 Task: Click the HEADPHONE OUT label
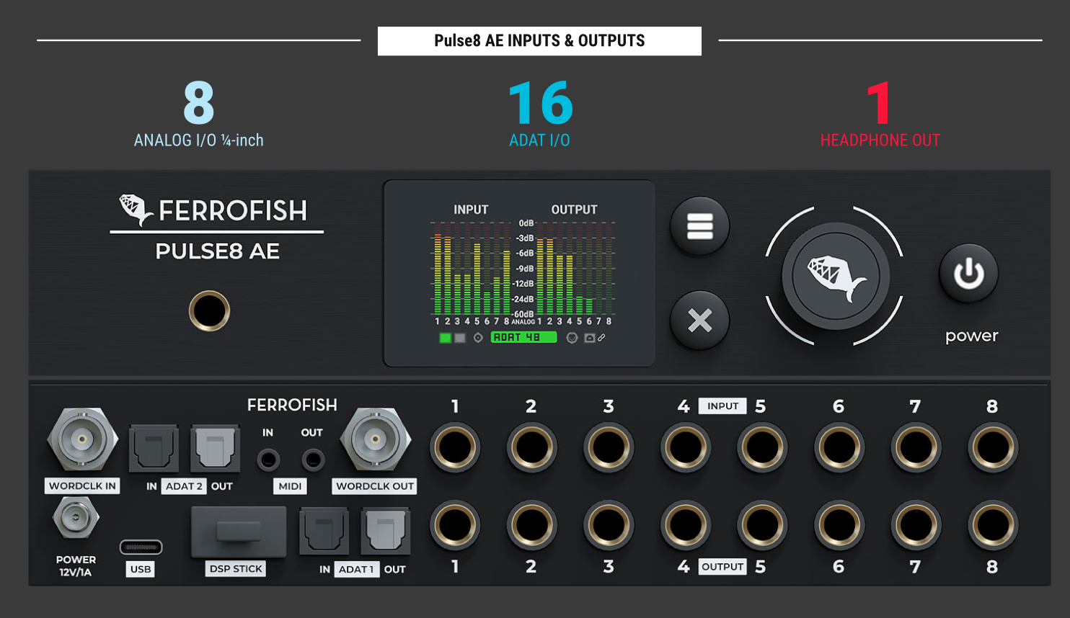pyautogui.click(x=880, y=140)
